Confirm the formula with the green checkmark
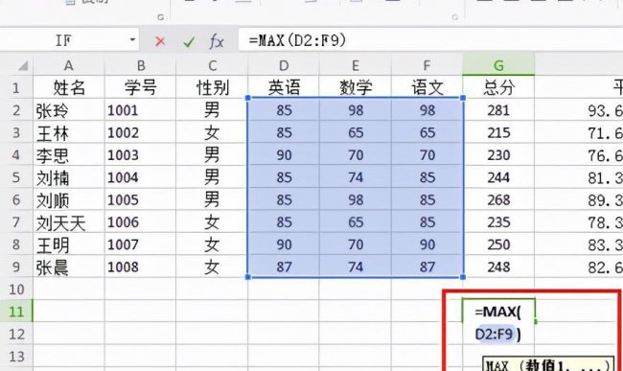Viewport: 623px width, 371px height. 189,41
